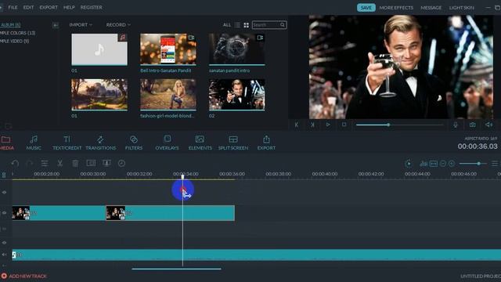
Task: Select the 02 image thumbnail
Action: coord(236,95)
